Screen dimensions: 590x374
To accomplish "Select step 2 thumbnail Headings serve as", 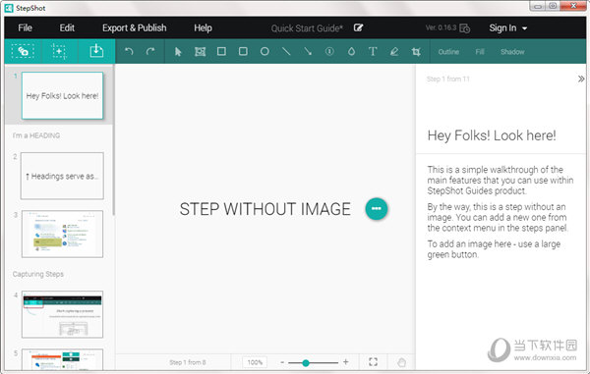I will pyautogui.click(x=63, y=176).
